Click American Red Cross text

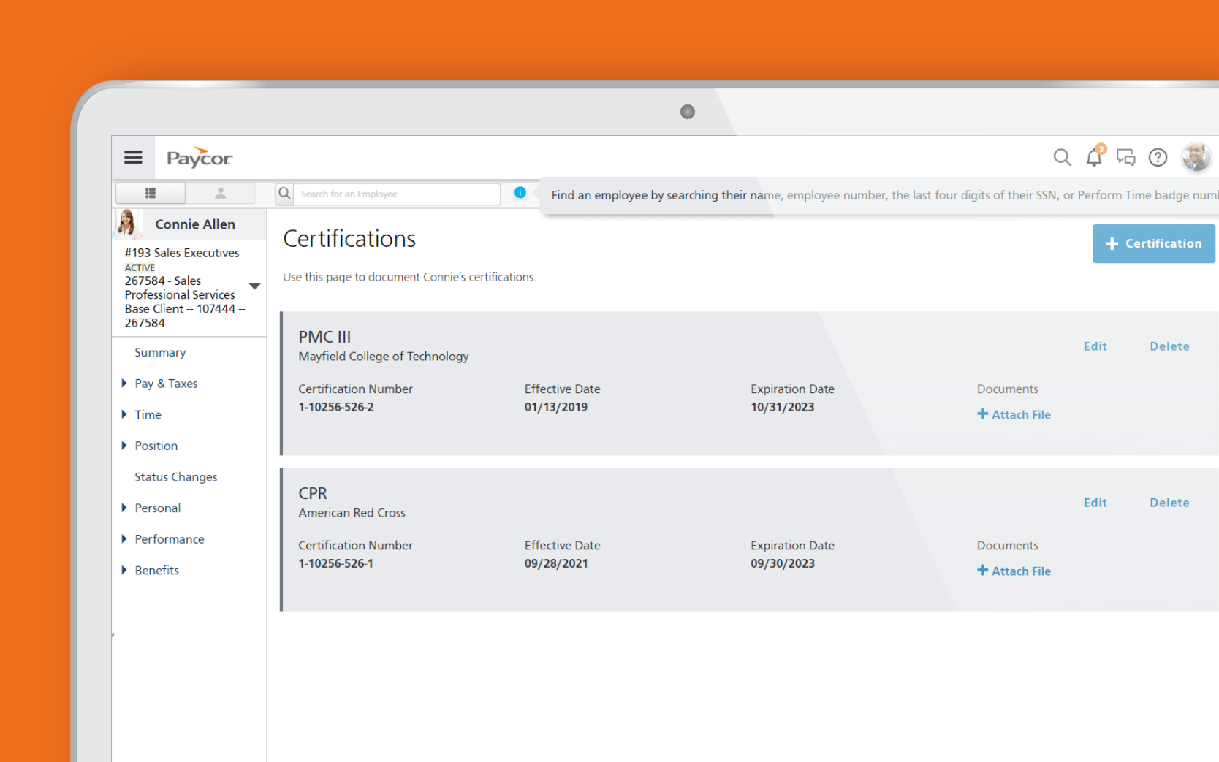(352, 513)
